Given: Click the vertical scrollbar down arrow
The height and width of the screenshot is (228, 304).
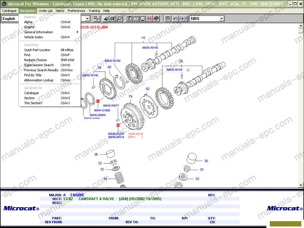Looking at the screenshot, I should [x=301, y=185].
